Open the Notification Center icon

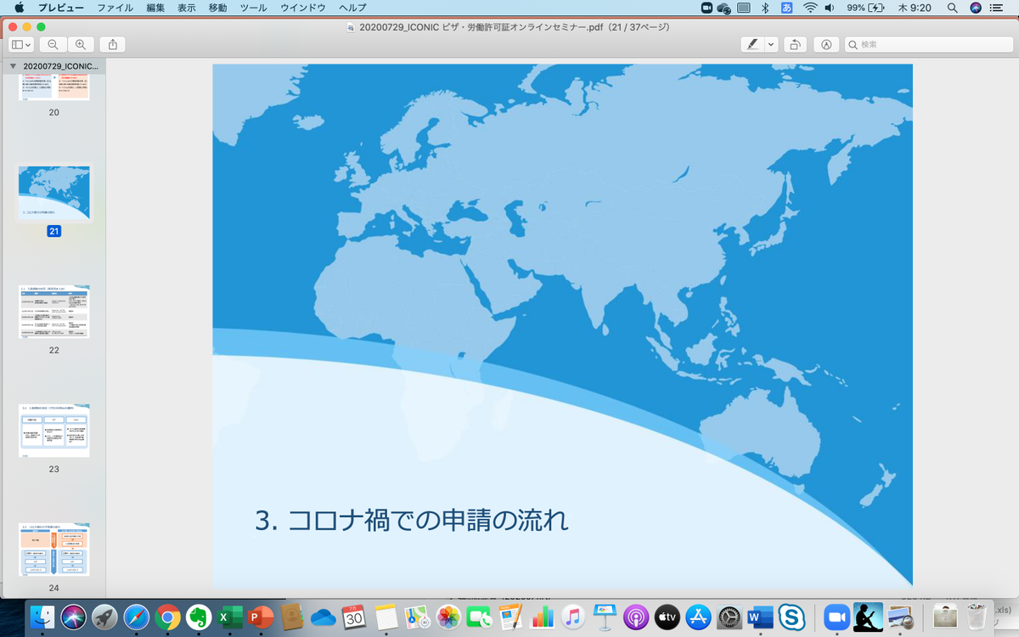click(997, 8)
